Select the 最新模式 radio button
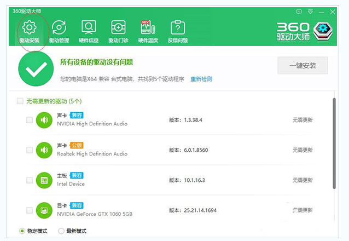This screenshot has height=241, width=349. point(61,231)
